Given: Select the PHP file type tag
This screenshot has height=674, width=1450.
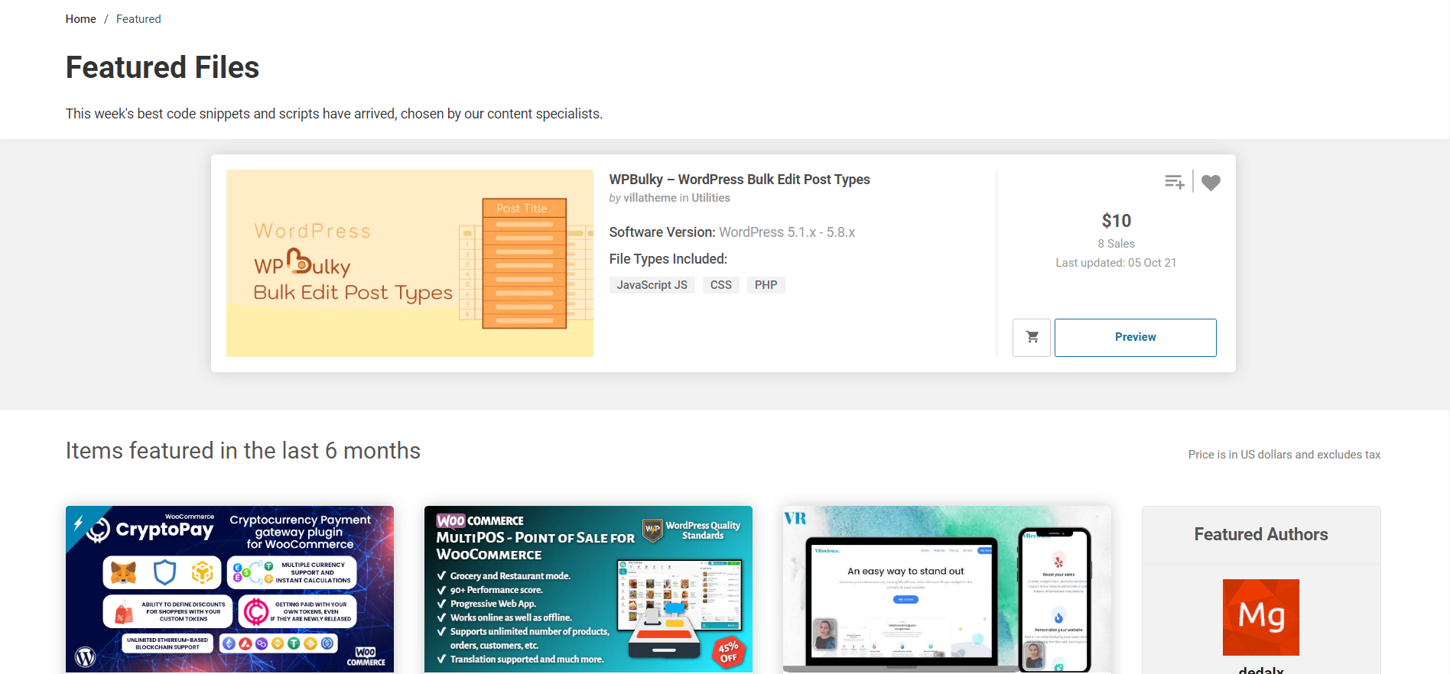Looking at the screenshot, I should 766,285.
